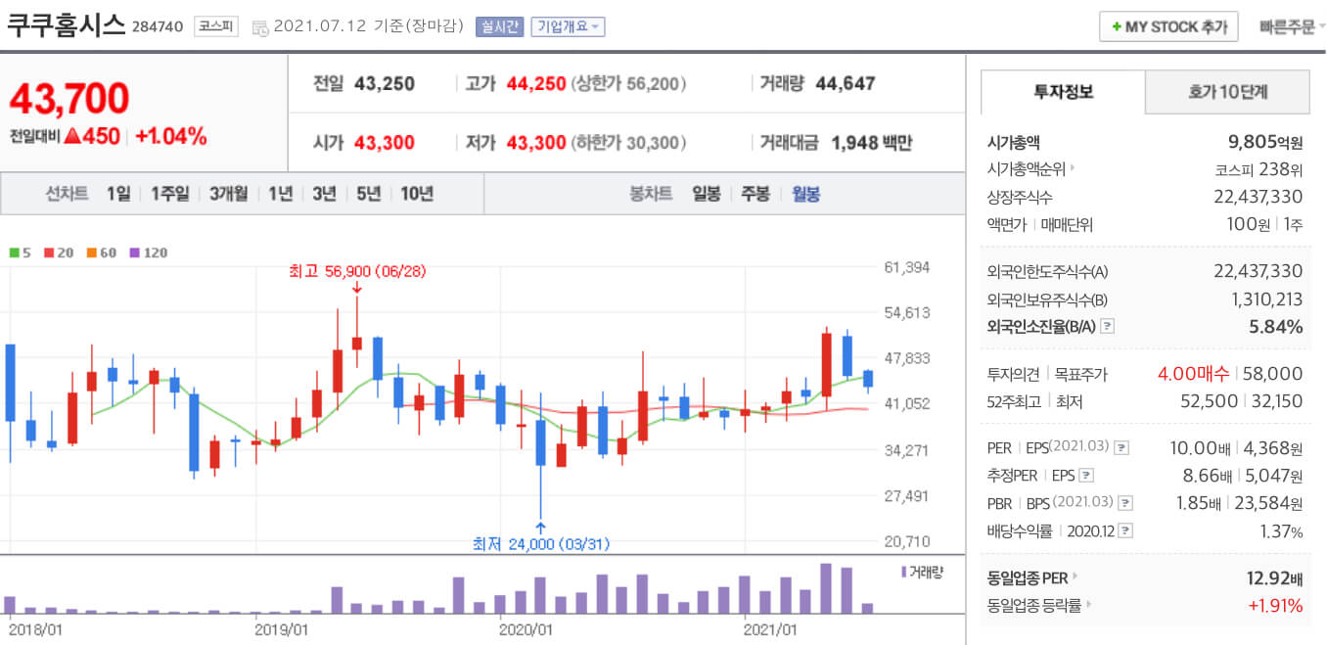This screenshot has width=1327, height=645.
Task: Click the red 20-day moving average legend
Action: (59, 253)
